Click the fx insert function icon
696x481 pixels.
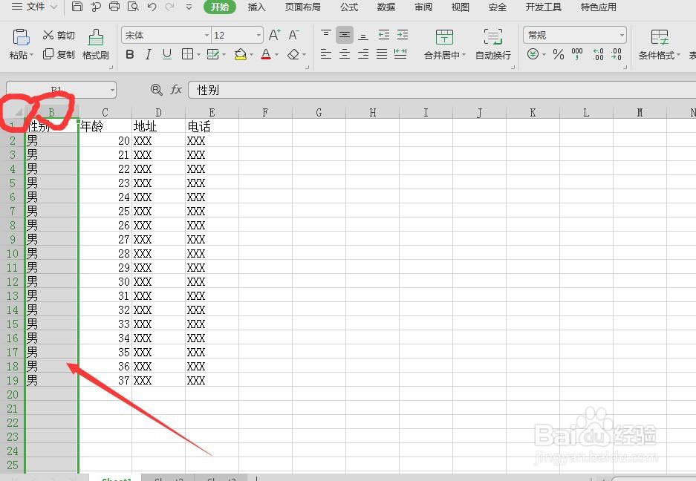176,90
